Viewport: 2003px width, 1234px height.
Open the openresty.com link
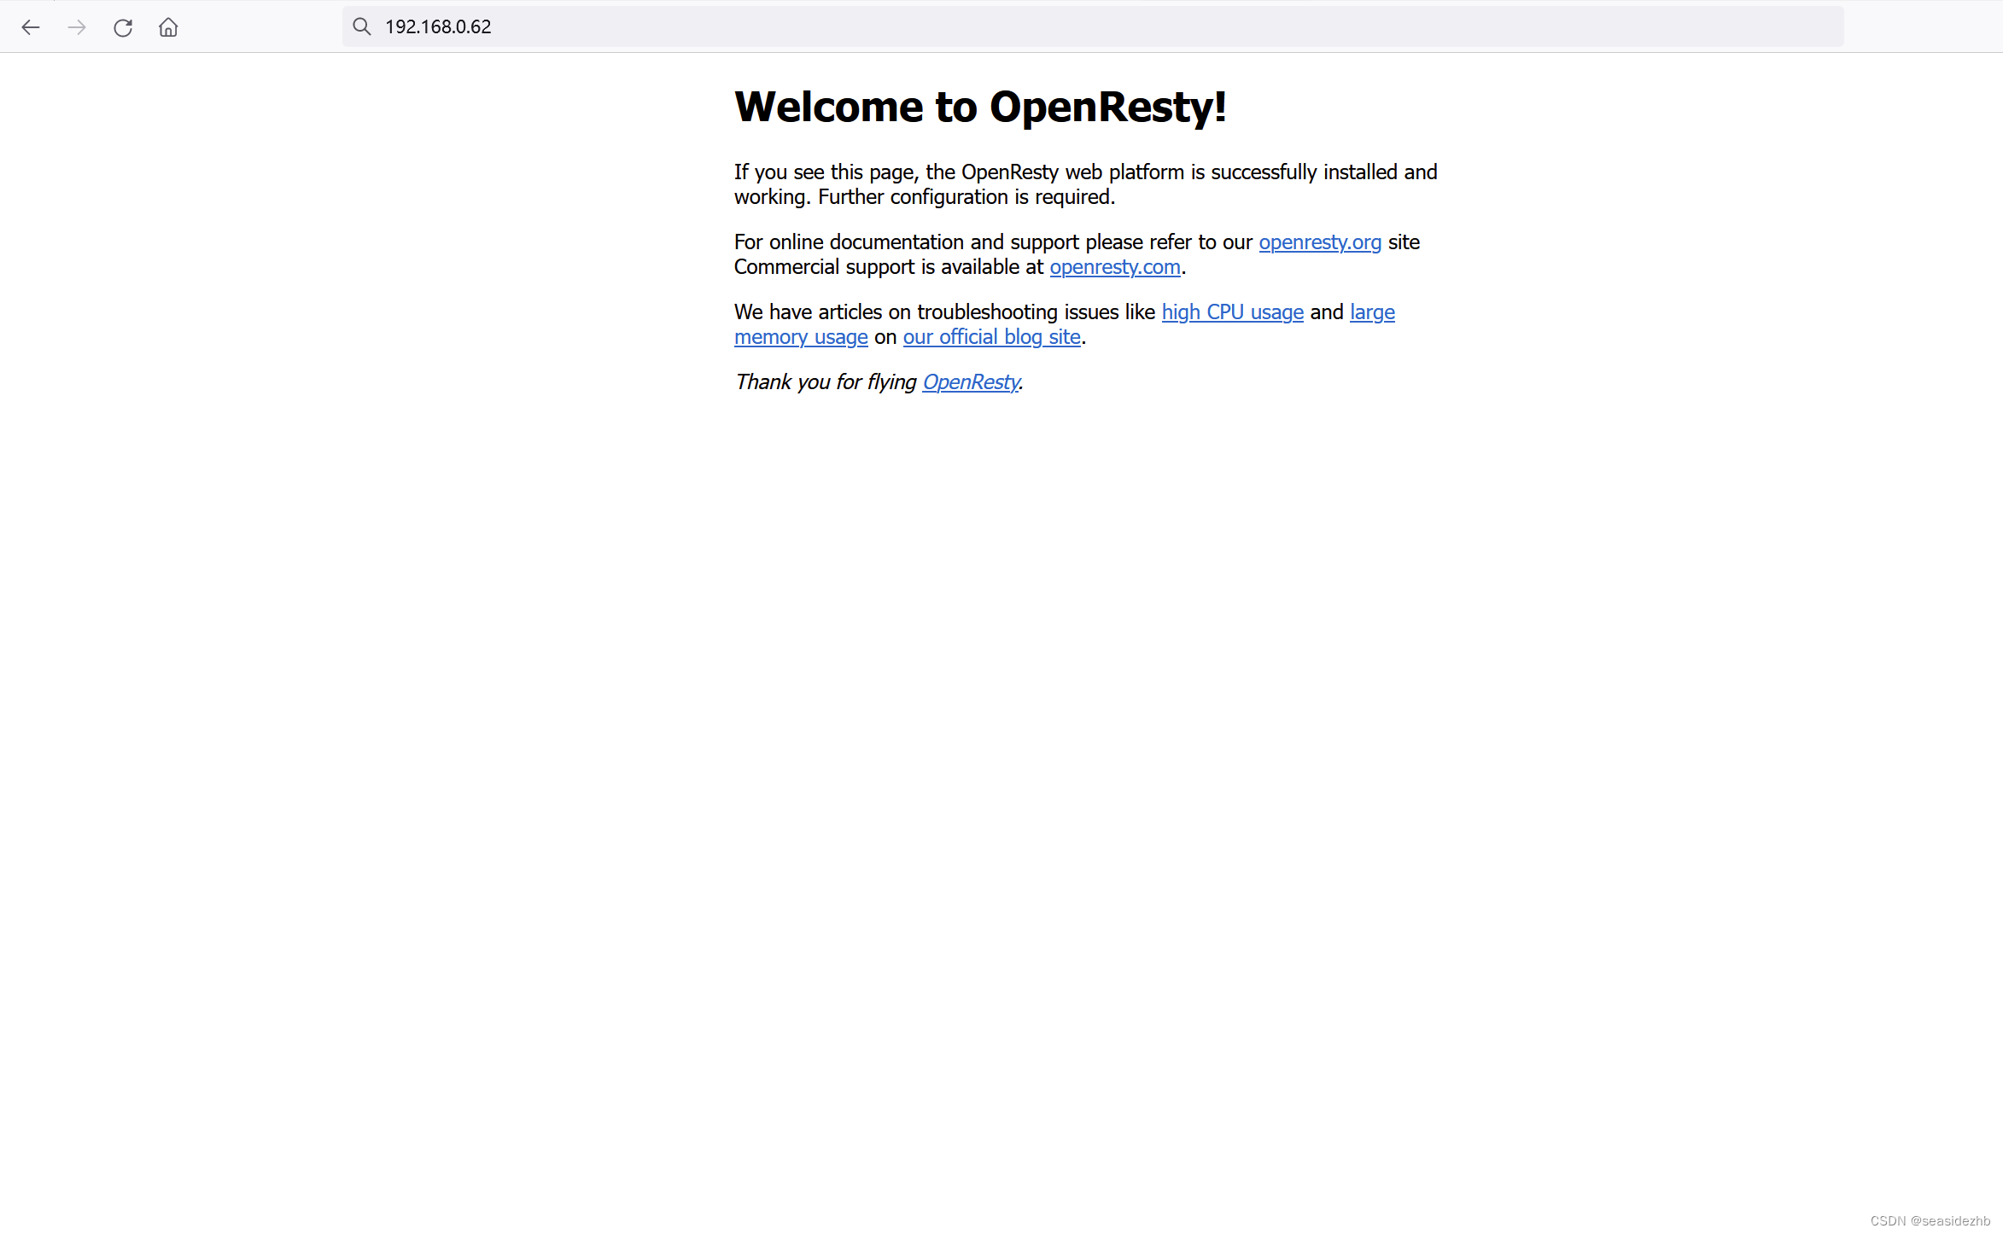point(1115,267)
